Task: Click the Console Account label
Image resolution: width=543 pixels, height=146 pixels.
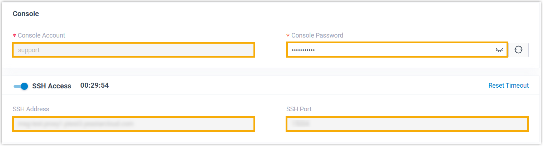Action: pyautogui.click(x=41, y=35)
